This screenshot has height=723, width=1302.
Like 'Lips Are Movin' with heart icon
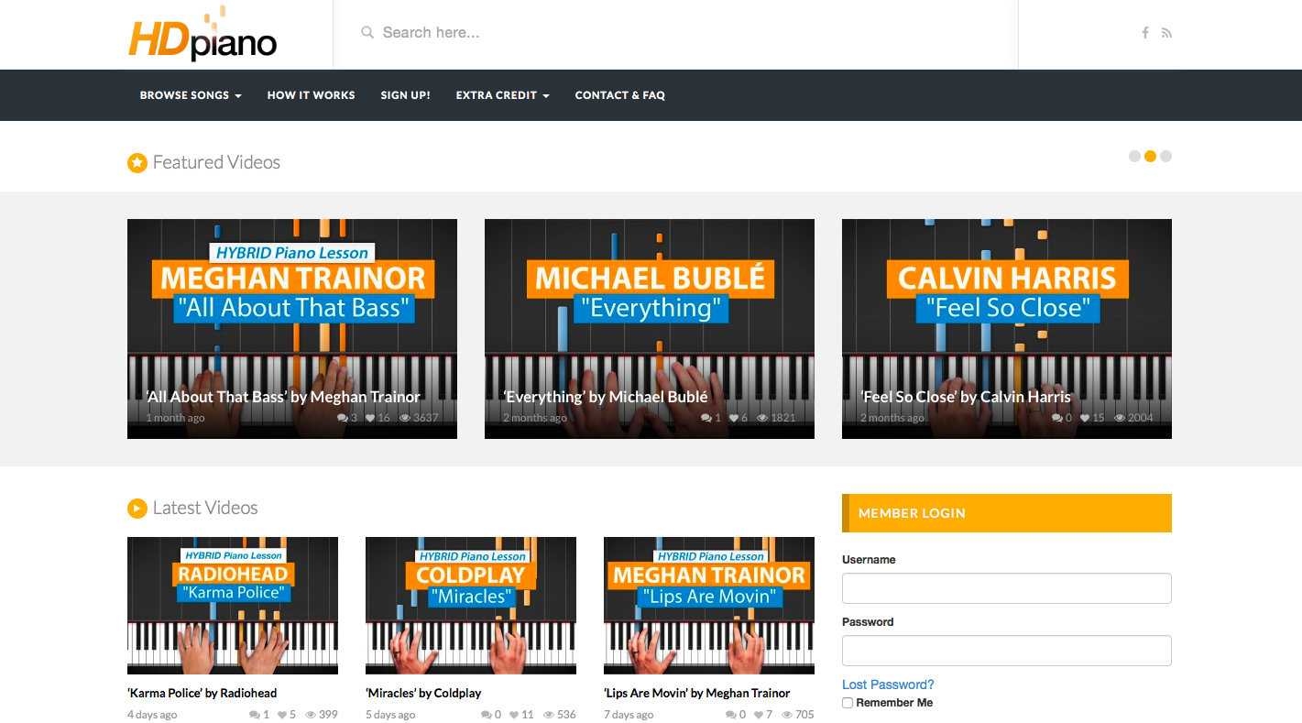click(759, 715)
